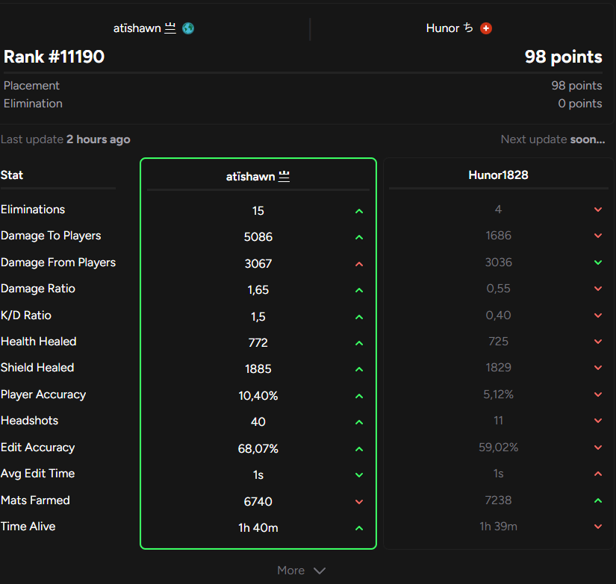Click the 0 points elimination value

pyautogui.click(x=580, y=104)
